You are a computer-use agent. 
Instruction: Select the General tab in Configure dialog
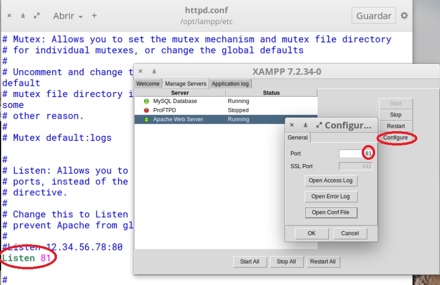(x=298, y=138)
